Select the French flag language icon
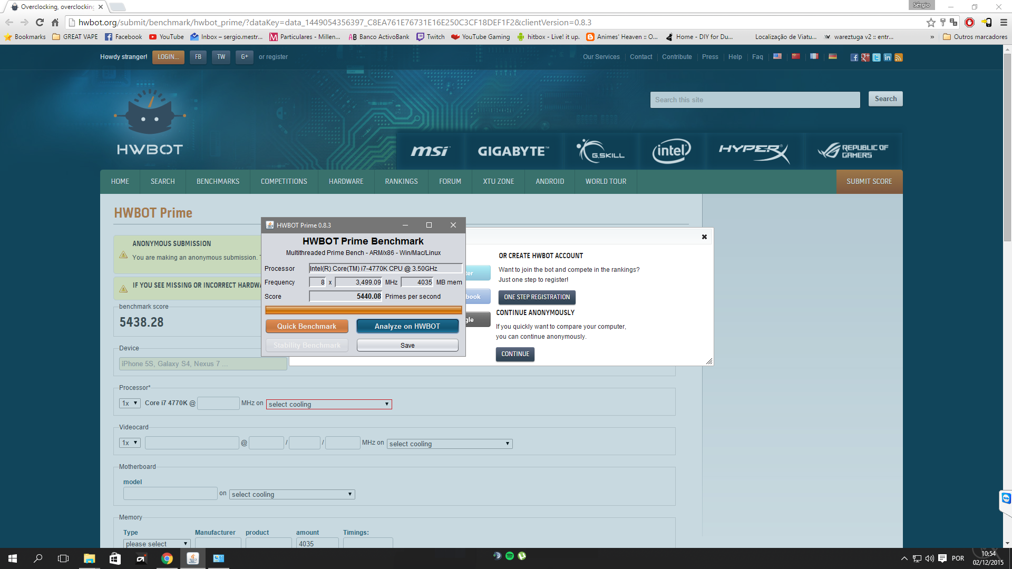This screenshot has width=1012, height=569. point(814,56)
